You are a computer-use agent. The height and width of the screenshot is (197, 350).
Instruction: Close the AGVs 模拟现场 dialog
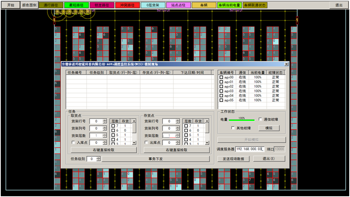tap(286, 64)
